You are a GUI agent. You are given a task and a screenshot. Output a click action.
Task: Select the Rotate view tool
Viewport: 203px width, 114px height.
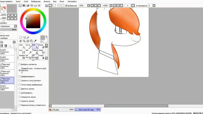[28, 41]
